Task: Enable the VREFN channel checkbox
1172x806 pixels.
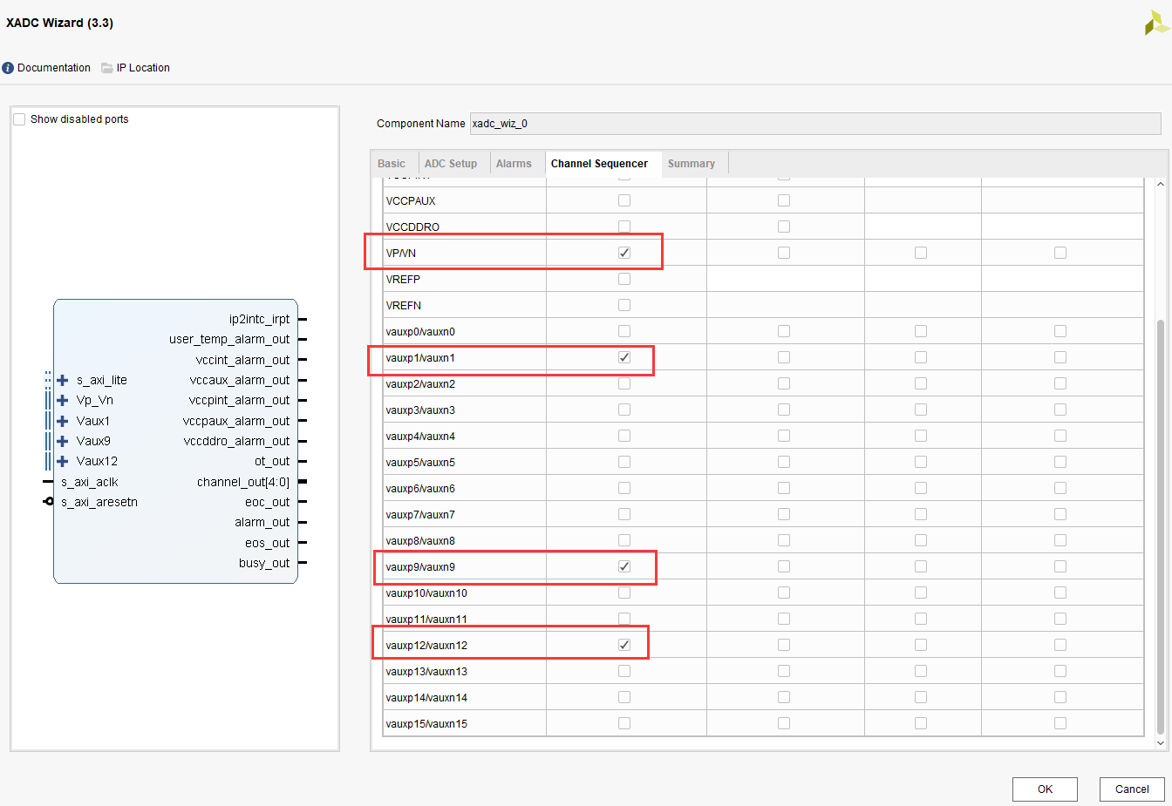Action: pyautogui.click(x=624, y=305)
